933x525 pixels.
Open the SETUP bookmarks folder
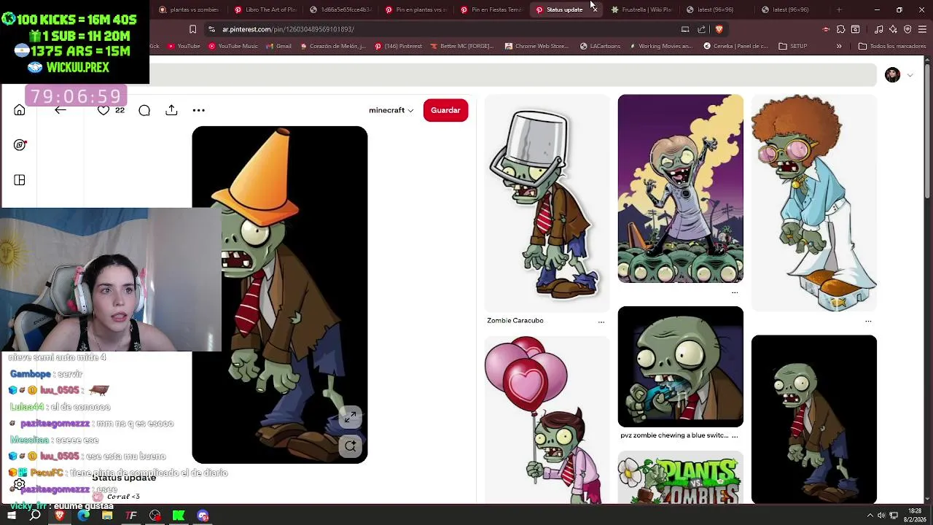pyautogui.click(x=793, y=46)
